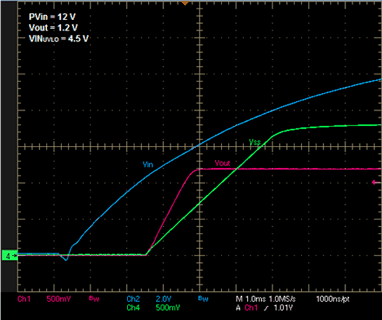Click the green channel 4 ground marker

click(9, 255)
